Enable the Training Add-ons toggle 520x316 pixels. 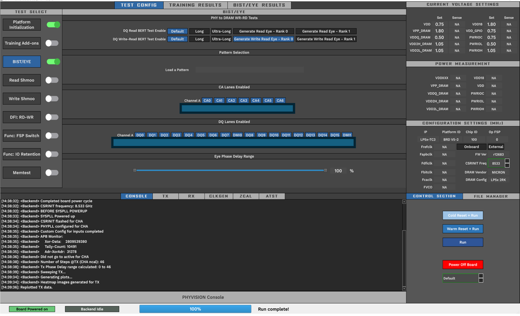tap(52, 43)
